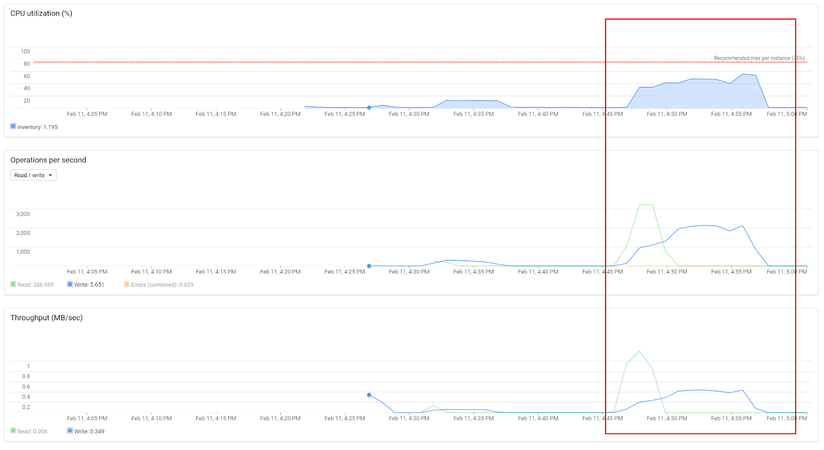The image size is (824, 450).
Task: Open the Read / write dropdown
Action: pyautogui.click(x=33, y=175)
